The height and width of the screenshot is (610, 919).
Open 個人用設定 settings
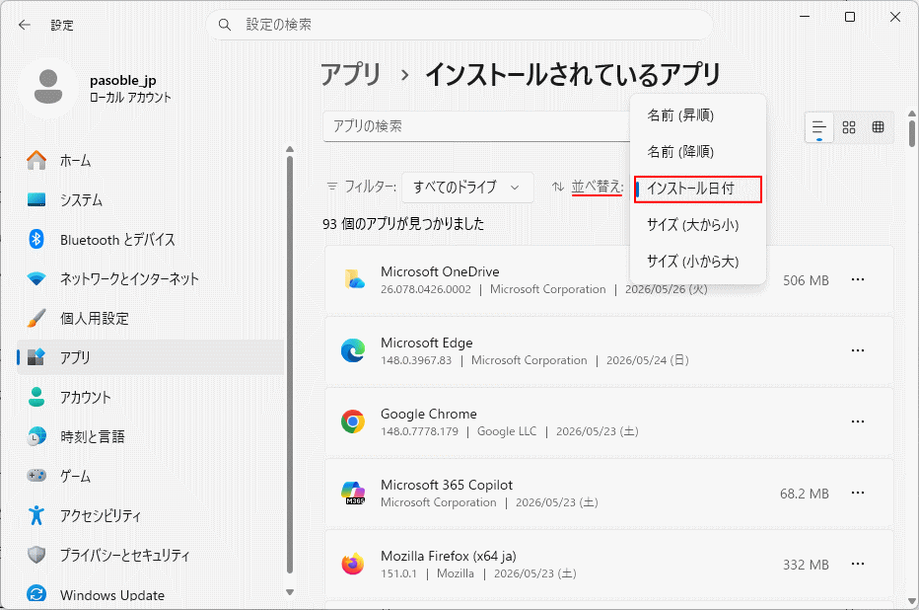[x=151, y=318]
